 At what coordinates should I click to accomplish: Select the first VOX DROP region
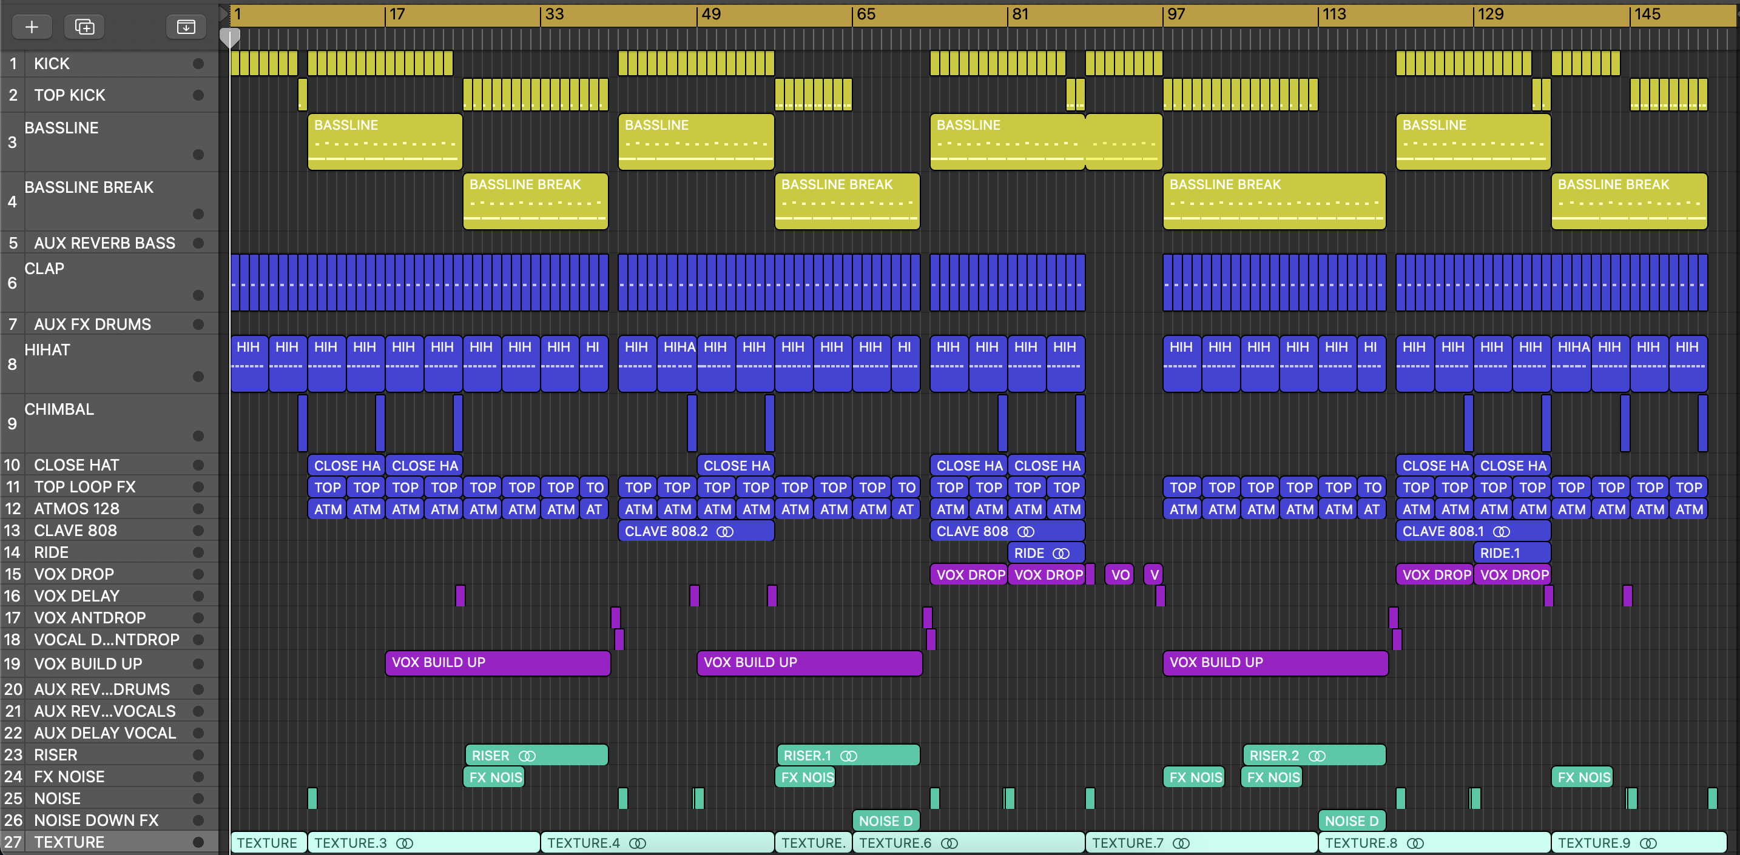(969, 575)
